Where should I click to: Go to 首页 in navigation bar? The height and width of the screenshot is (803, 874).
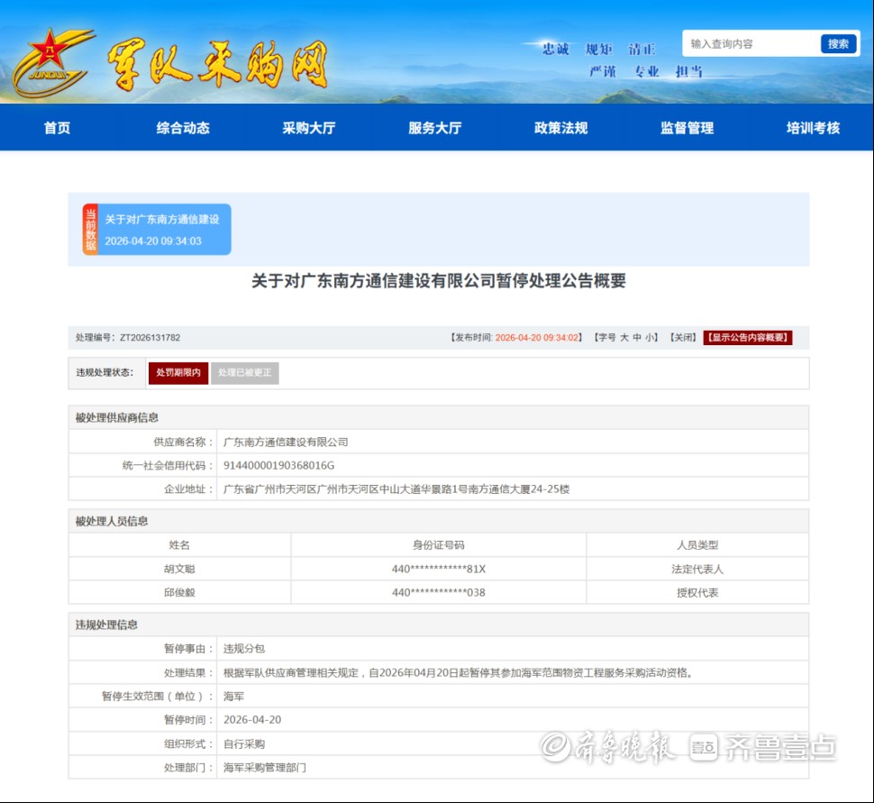(57, 128)
